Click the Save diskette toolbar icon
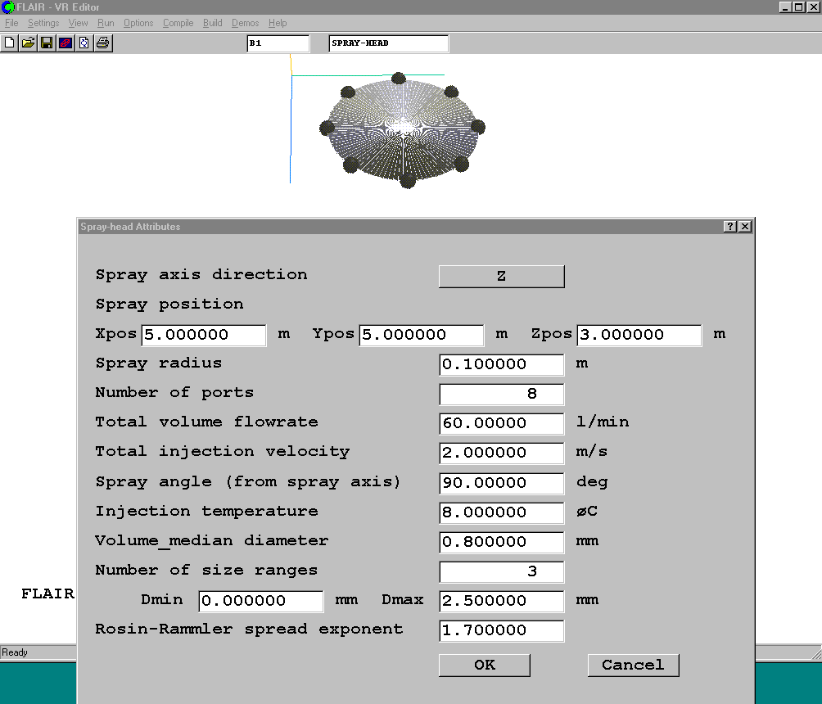Screen dimensions: 822x704 [47, 43]
